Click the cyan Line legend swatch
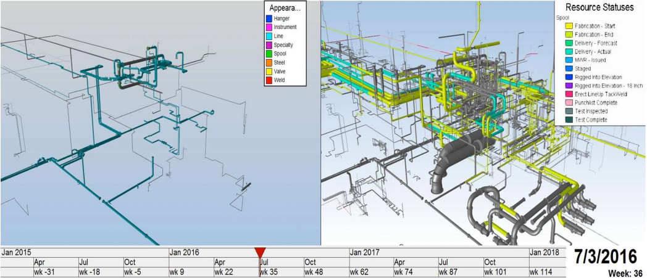Screen dimensions: 647x278 pyautogui.click(x=269, y=36)
